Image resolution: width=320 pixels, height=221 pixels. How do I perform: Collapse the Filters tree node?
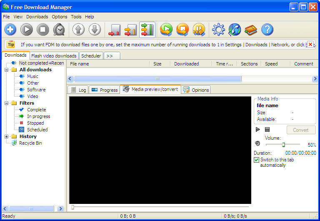pos(7,103)
